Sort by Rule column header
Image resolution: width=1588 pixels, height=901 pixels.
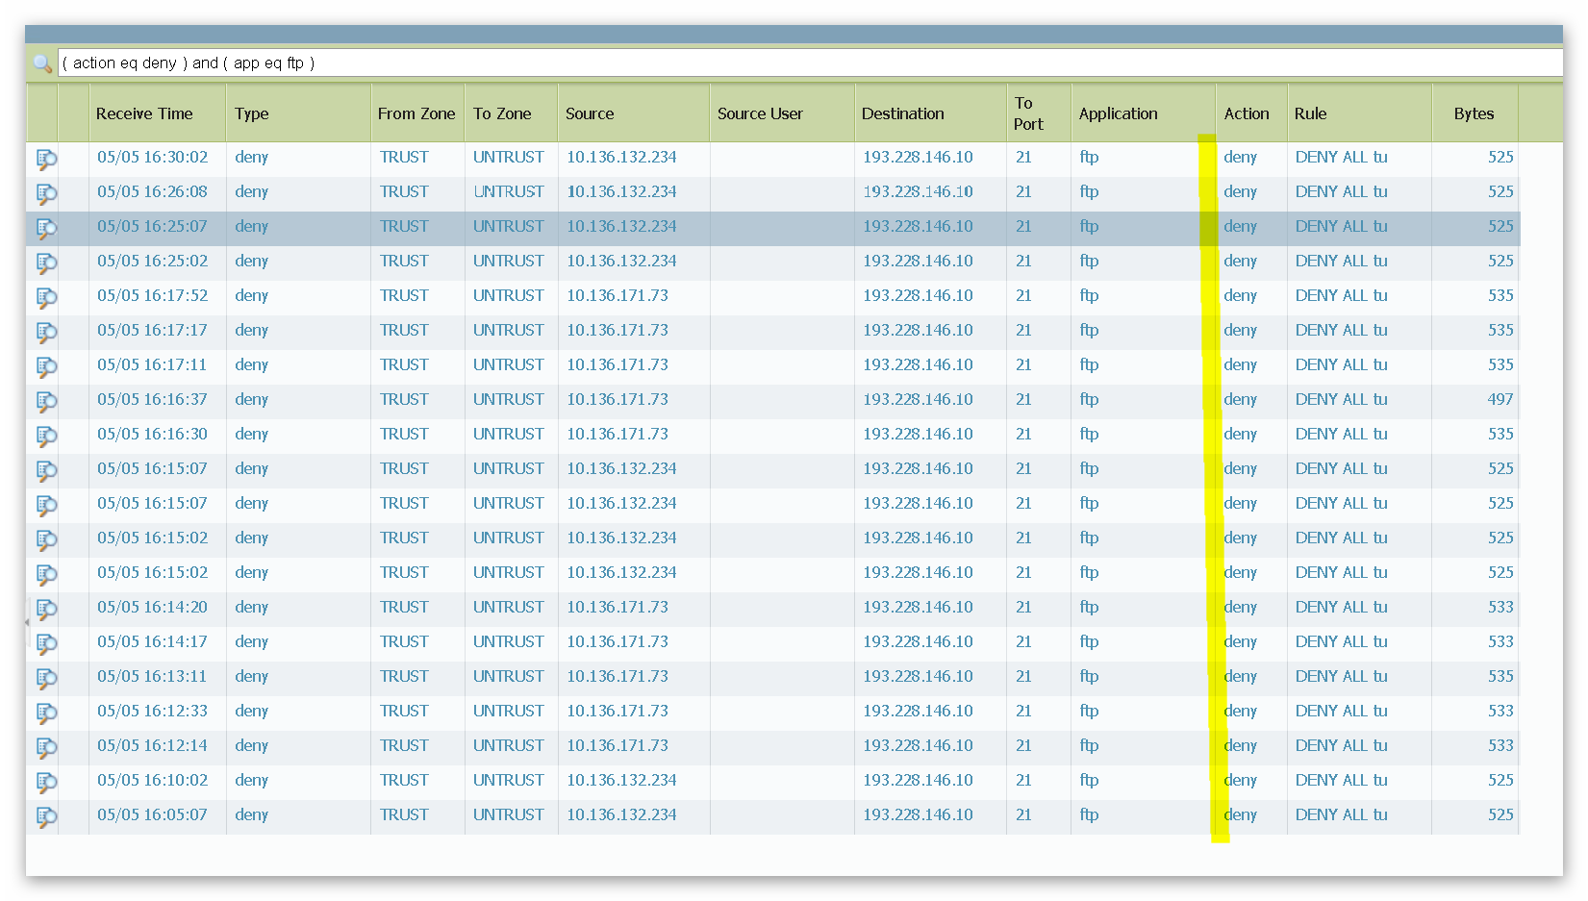point(1359,113)
